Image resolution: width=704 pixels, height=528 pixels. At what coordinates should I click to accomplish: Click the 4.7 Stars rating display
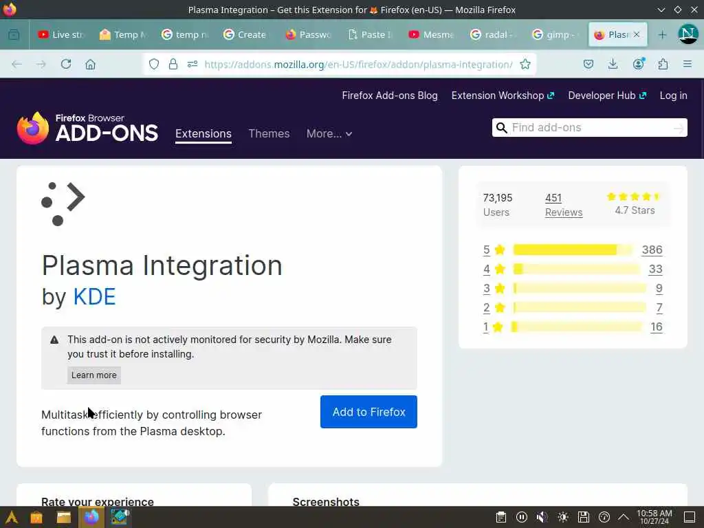coord(635,203)
